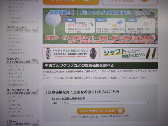Open その他のフェアウェイウッド link

tap(23, 22)
